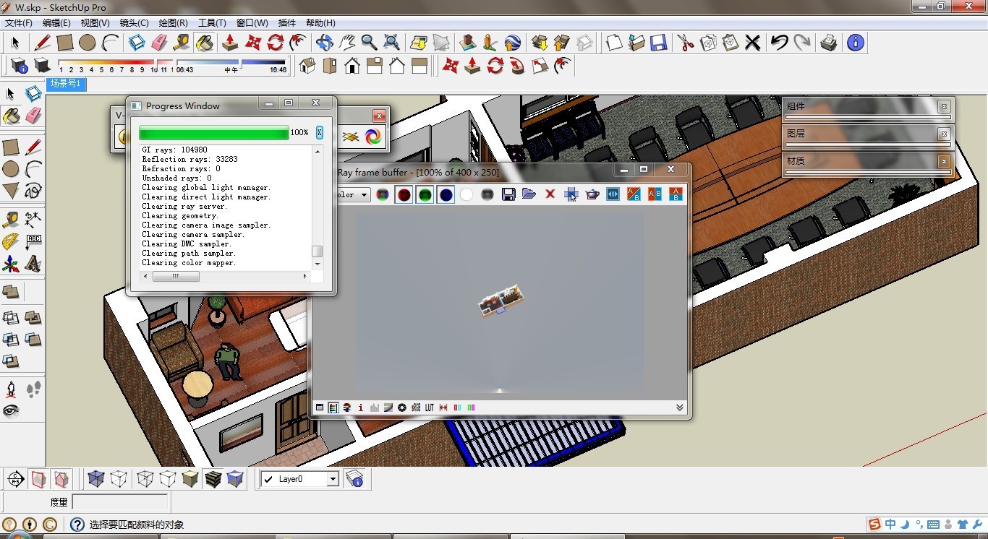Viewport: 988px width, 539px height.
Task: Switch to Iso house view icon
Action: 307,66
